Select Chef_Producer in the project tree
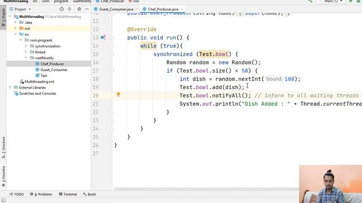362x203 pixels. pos(52,64)
